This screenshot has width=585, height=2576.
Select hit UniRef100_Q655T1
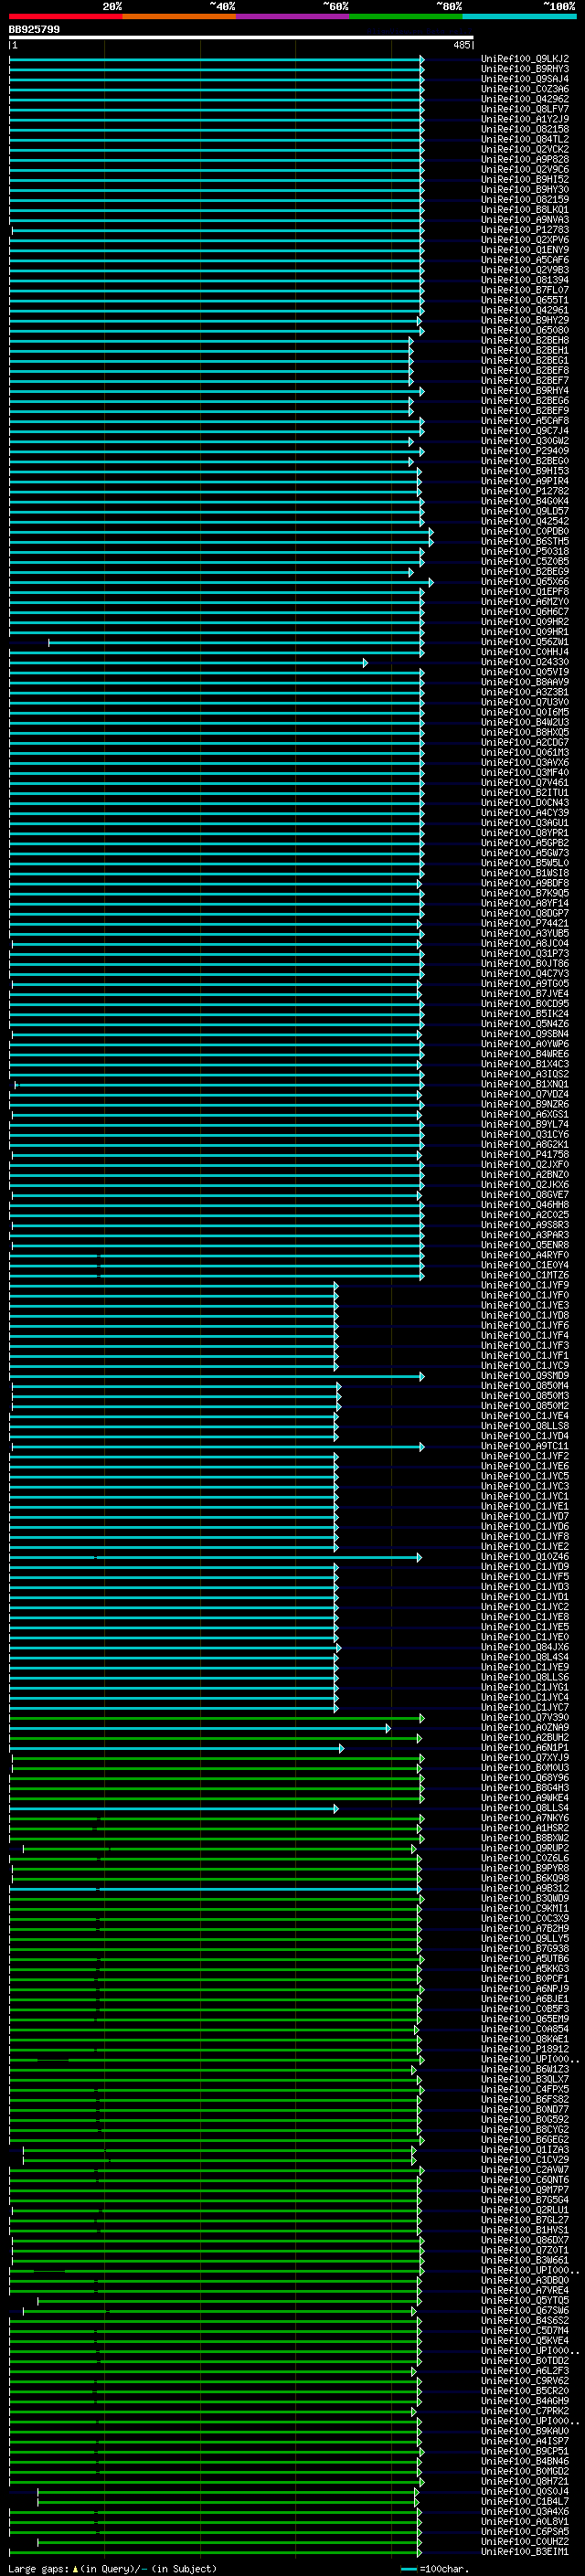[525, 300]
